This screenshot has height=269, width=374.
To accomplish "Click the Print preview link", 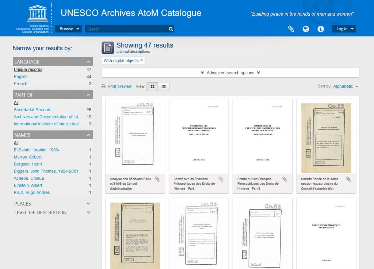I will [119, 86].
